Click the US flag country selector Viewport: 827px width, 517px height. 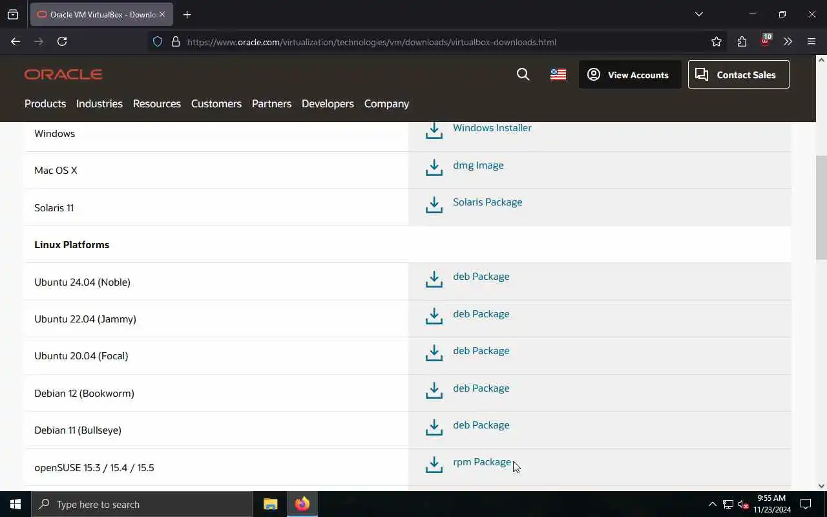[558, 74]
